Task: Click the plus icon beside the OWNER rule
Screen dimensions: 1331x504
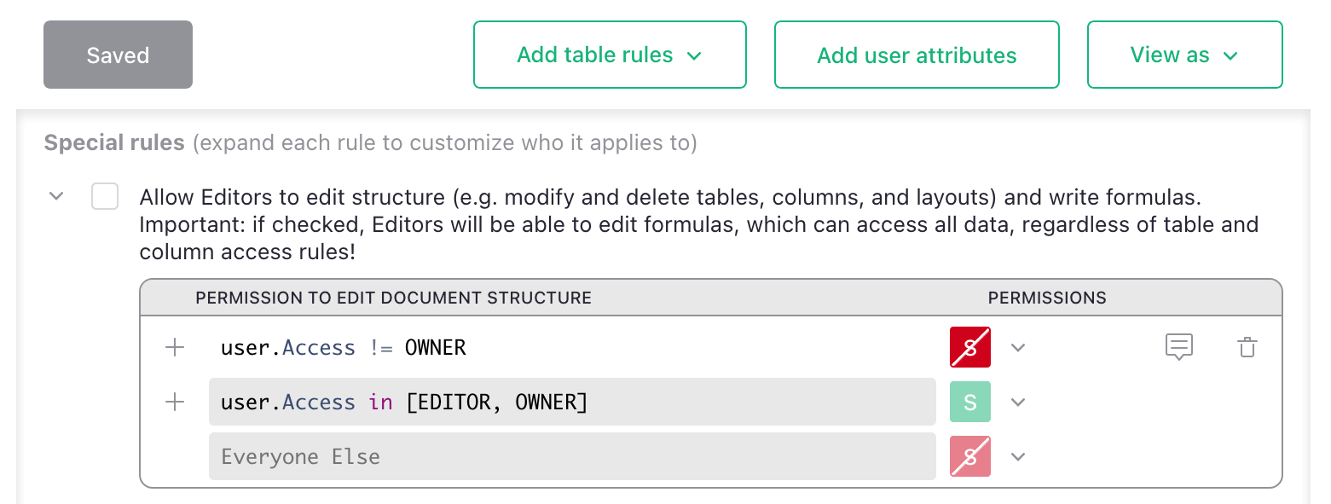Action: pos(175,347)
